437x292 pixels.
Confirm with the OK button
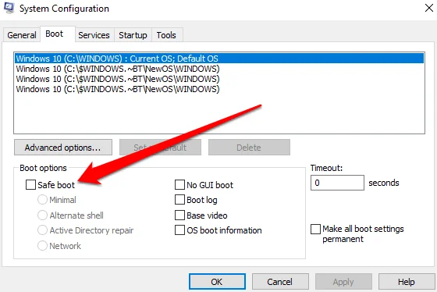(x=217, y=282)
